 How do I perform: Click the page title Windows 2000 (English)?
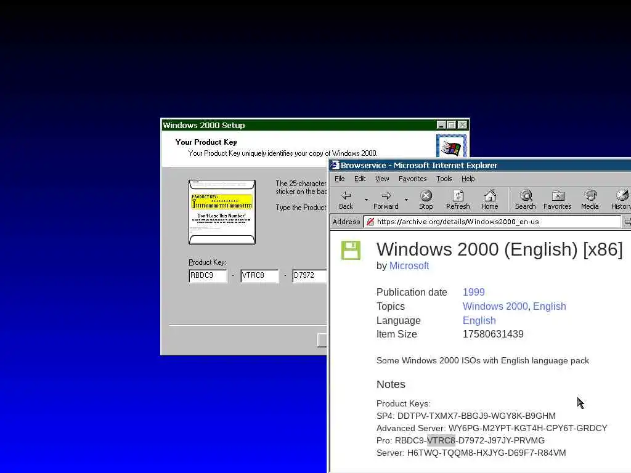tap(499, 249)
